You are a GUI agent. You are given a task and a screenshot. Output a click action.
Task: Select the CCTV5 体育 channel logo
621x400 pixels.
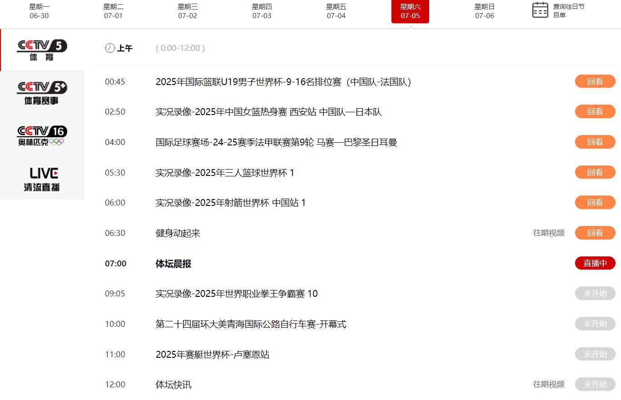coord(42,50)
